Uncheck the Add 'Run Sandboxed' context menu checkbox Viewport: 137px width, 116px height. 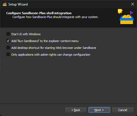click(x=8, y=41)
